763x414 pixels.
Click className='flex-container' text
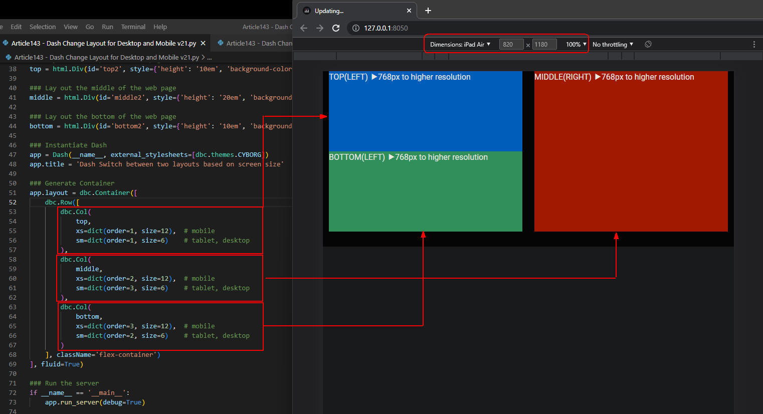107,354
